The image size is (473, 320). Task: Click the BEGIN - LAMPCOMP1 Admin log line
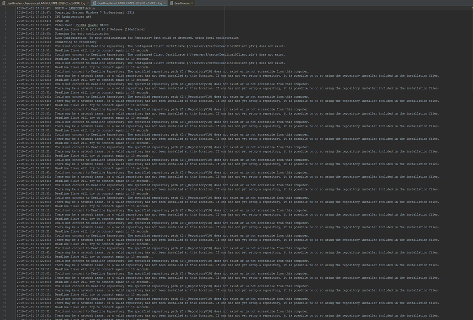click(79, 8)
